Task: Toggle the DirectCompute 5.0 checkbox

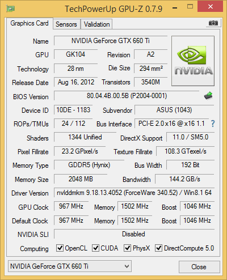Action: [158, 248]
